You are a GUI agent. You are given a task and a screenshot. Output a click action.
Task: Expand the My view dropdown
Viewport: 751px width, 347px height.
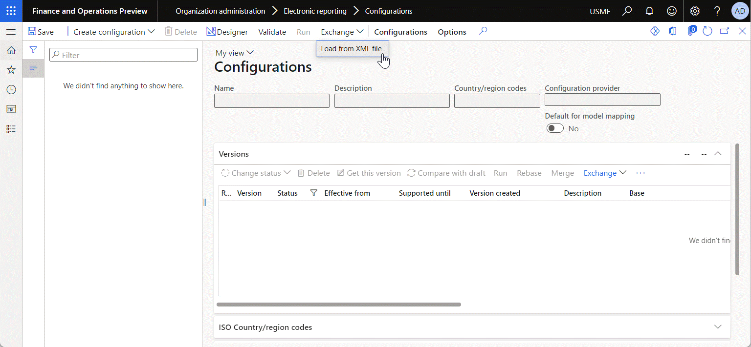235,52
